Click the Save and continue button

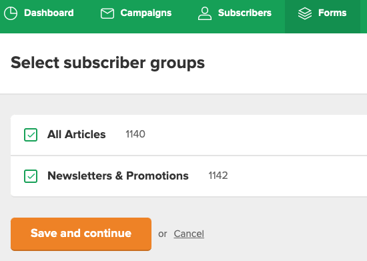pyautogui.click(x=81, y=234)
